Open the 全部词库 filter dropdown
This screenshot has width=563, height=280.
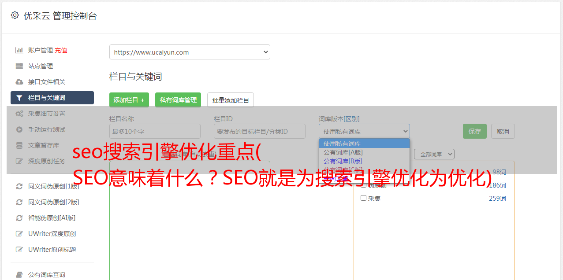pos(434,154)
